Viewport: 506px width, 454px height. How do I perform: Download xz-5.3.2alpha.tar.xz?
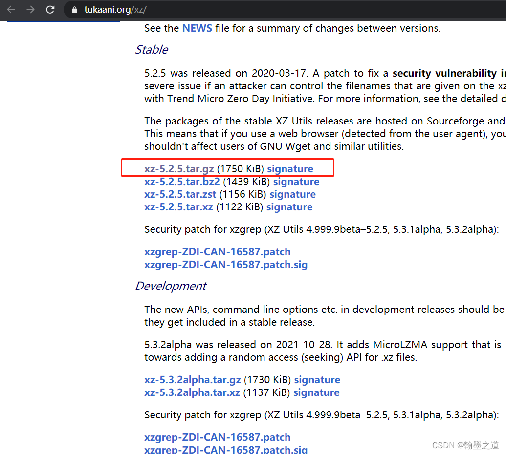(192, 392)
